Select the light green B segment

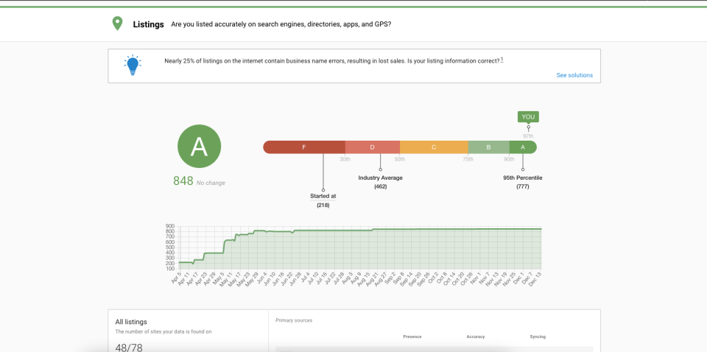coord(488,147)
